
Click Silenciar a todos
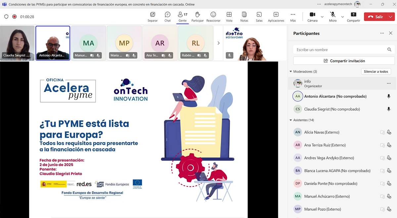[x=376, y=71]
